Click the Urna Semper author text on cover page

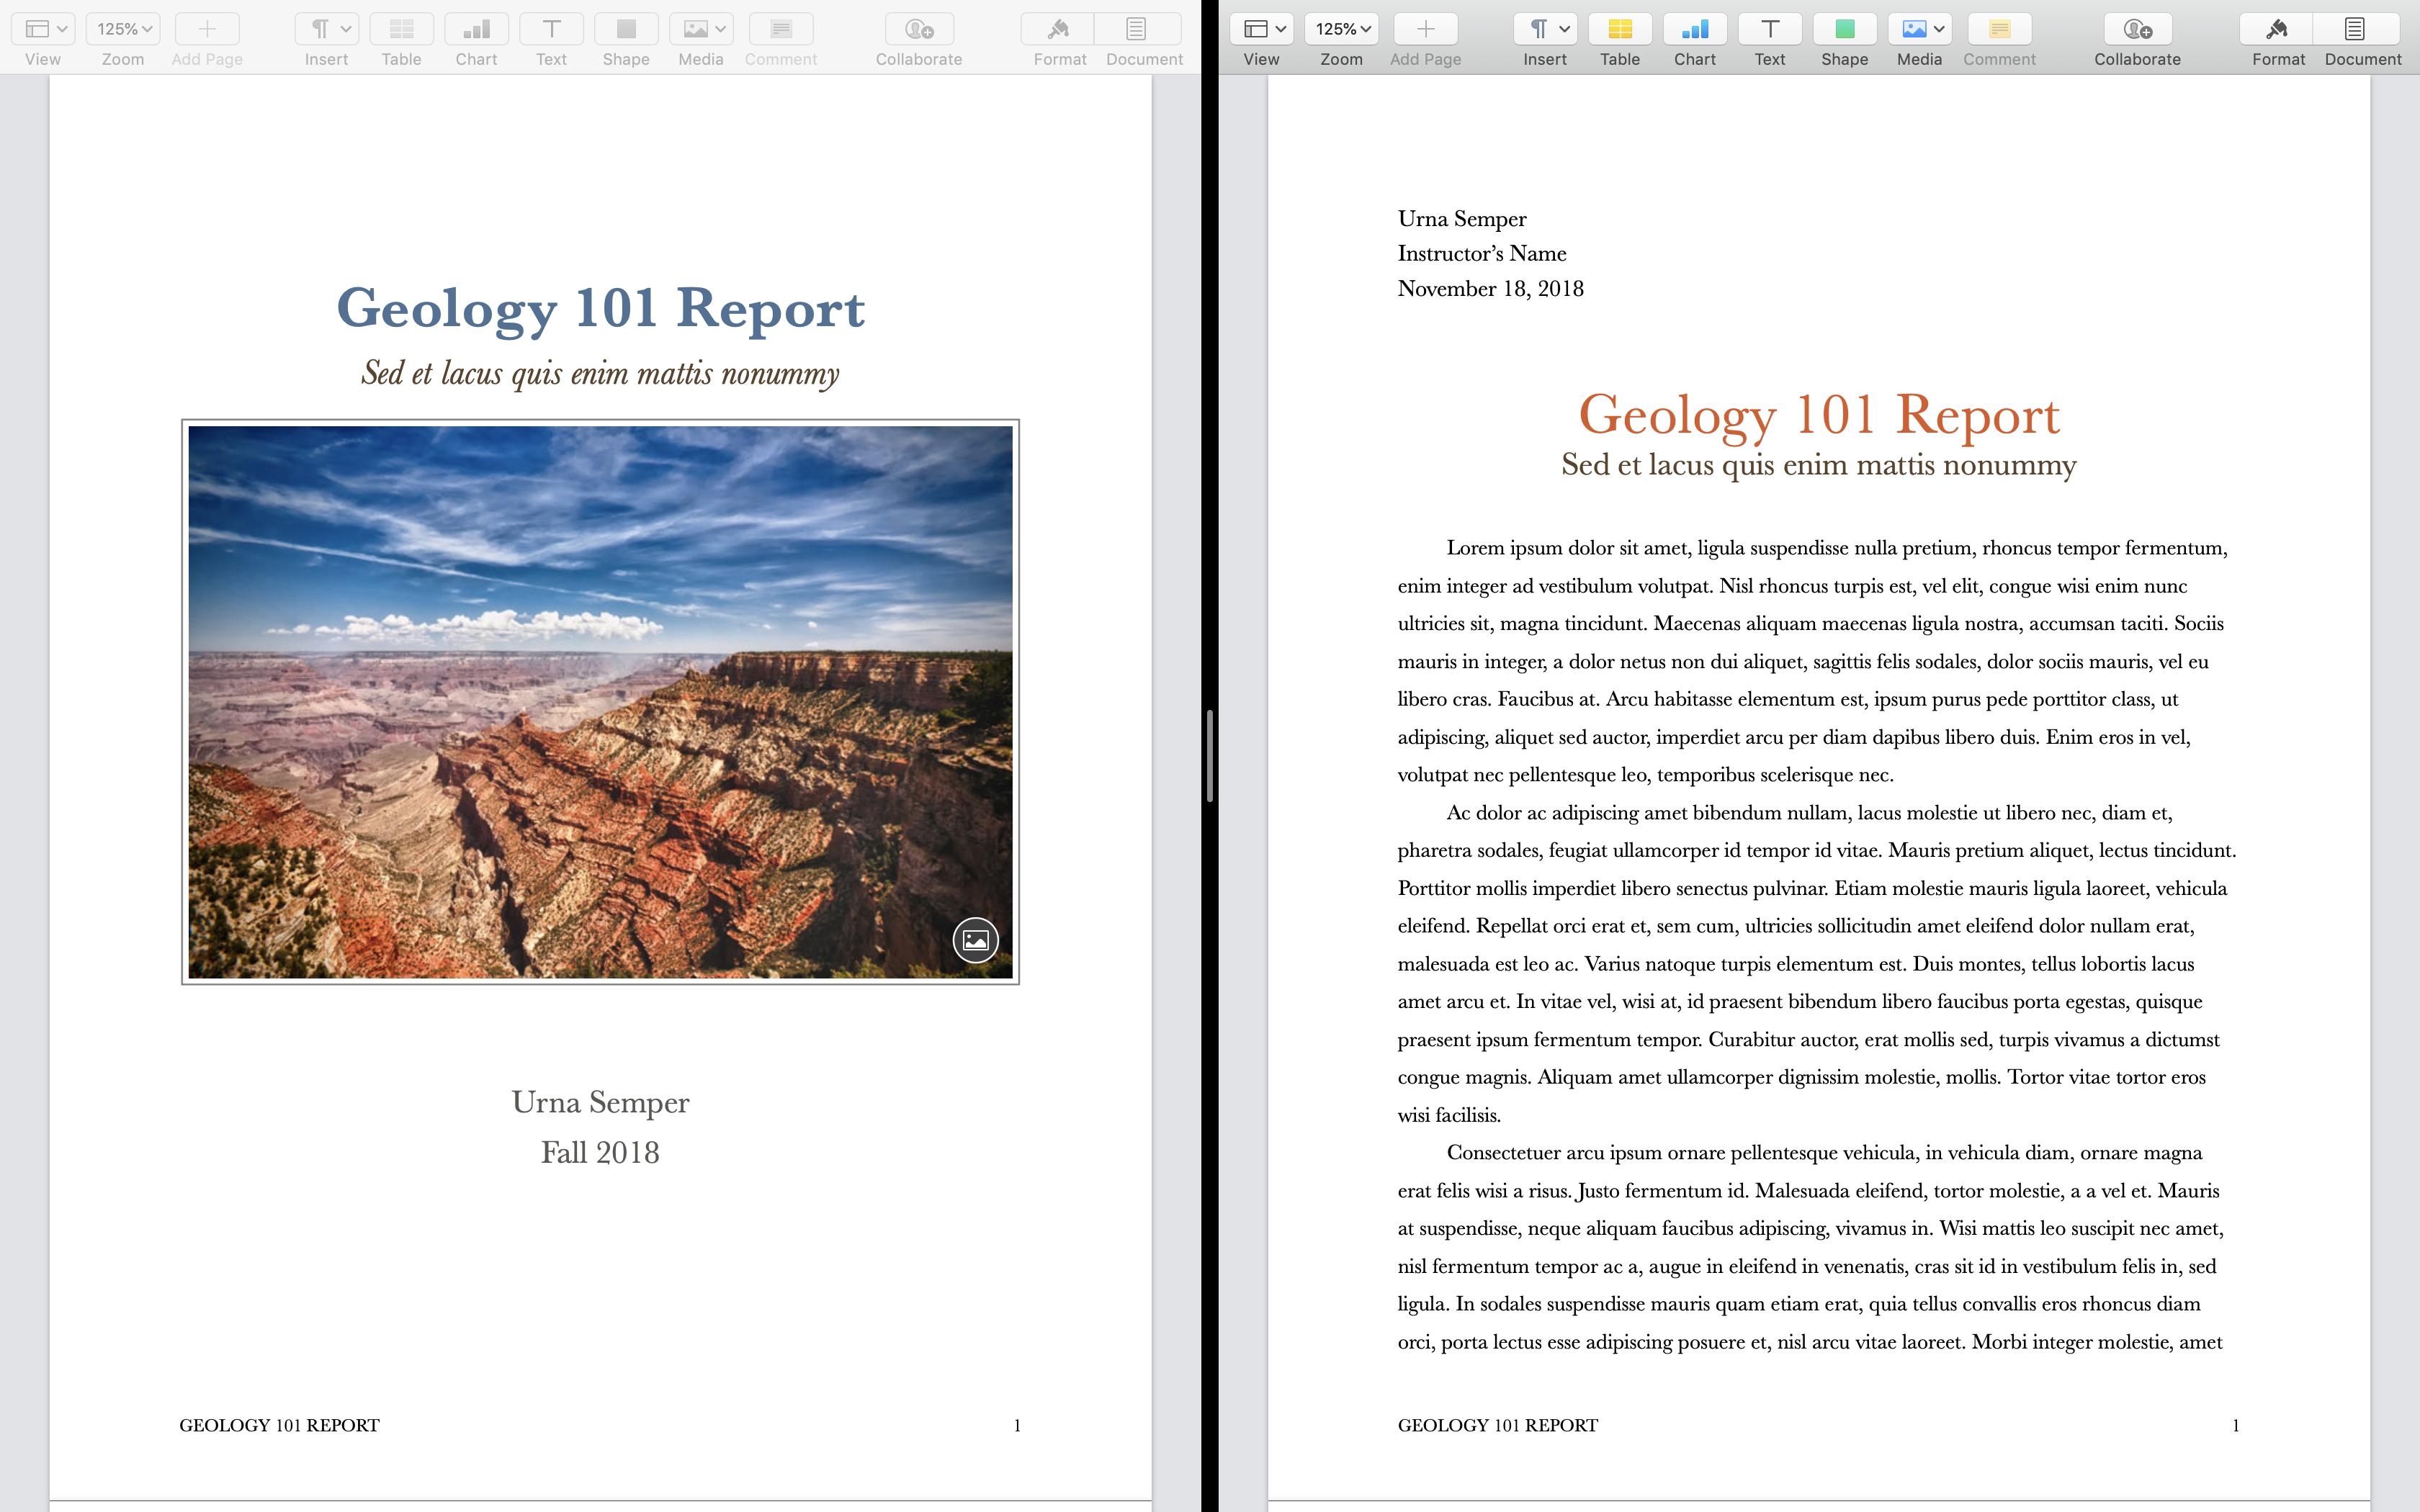600,1102
